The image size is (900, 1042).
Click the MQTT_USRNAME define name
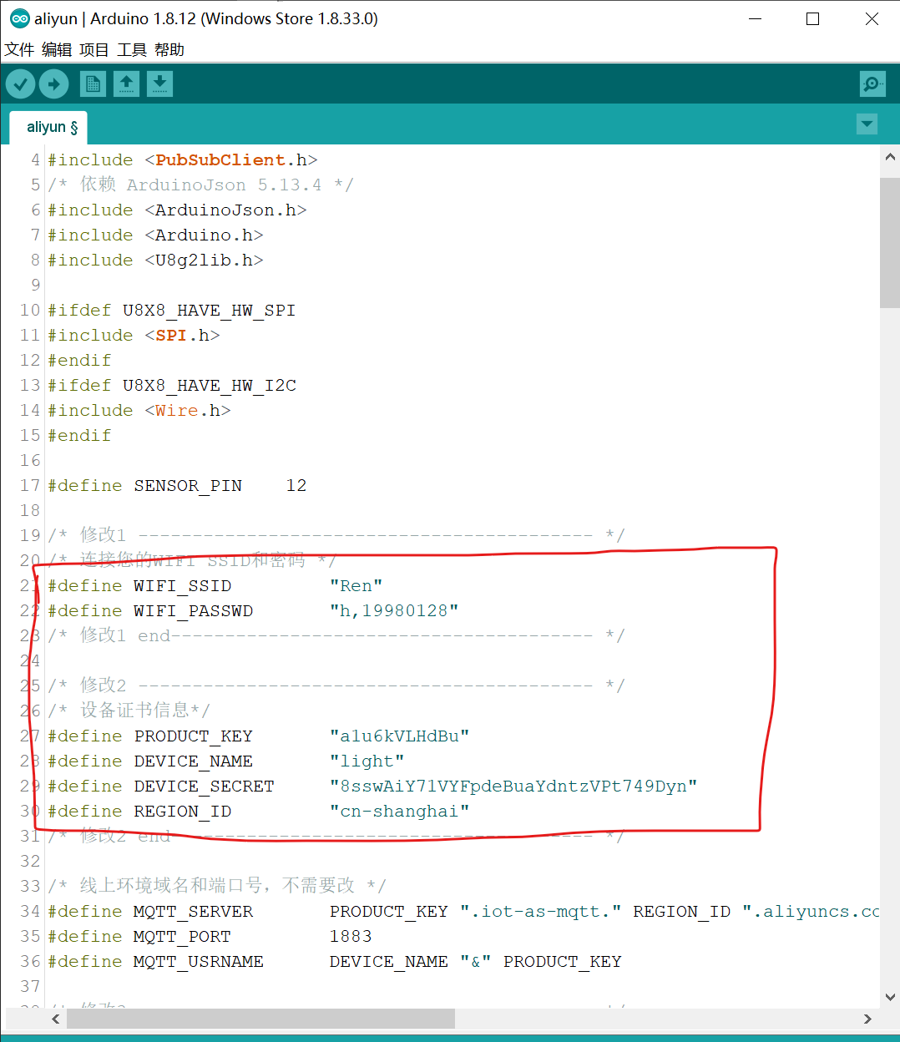199,961
